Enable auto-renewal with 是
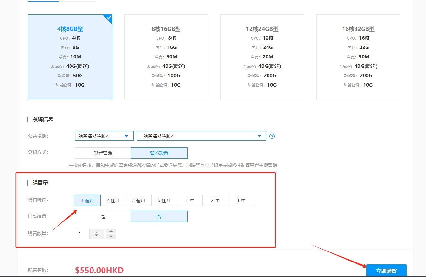Screen dimensions: 426x277 coord(103,216)
